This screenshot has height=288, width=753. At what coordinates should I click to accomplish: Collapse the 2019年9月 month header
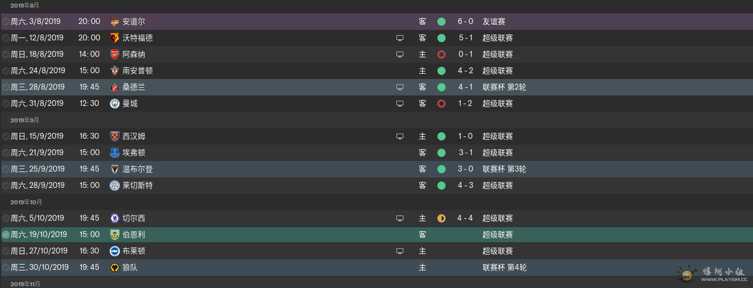point(25,120)
